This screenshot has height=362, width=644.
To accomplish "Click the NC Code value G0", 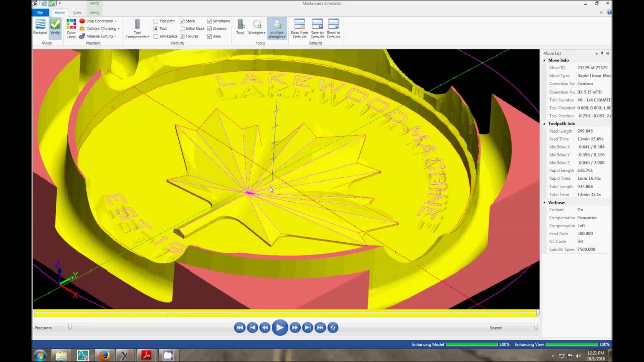I will click(x=580, y=242).
